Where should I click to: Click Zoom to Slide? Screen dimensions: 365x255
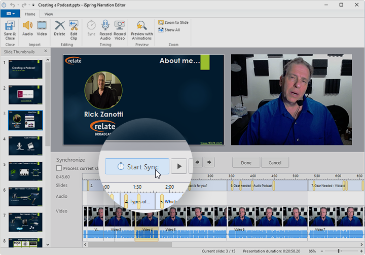173,22
